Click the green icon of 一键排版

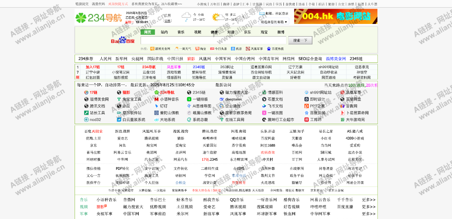[x=189, y=99]
